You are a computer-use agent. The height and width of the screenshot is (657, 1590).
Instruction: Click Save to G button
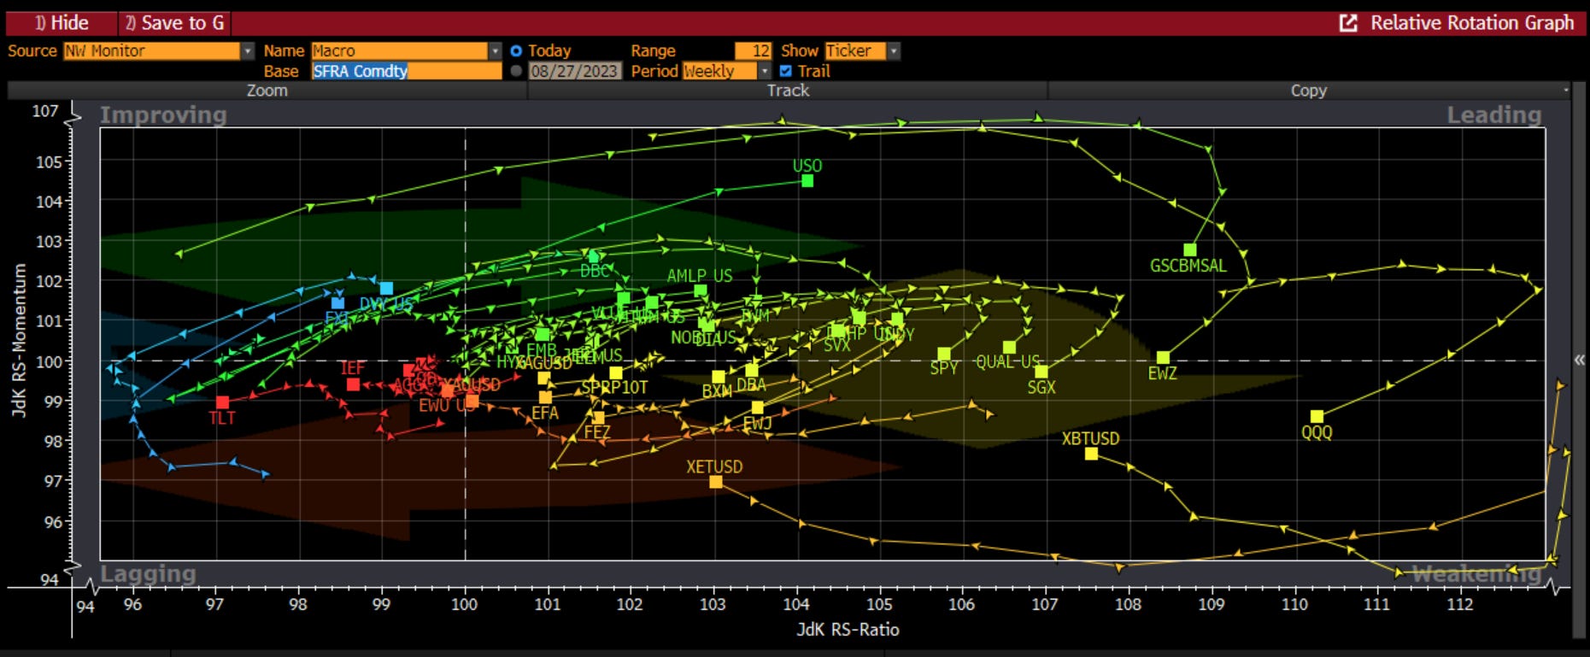(x=174, y=23)
